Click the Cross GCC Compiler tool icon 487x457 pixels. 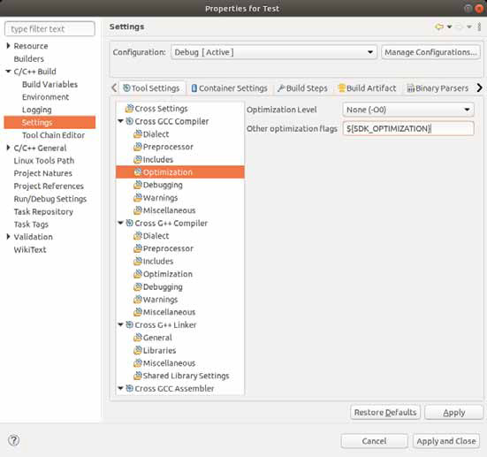130,121
